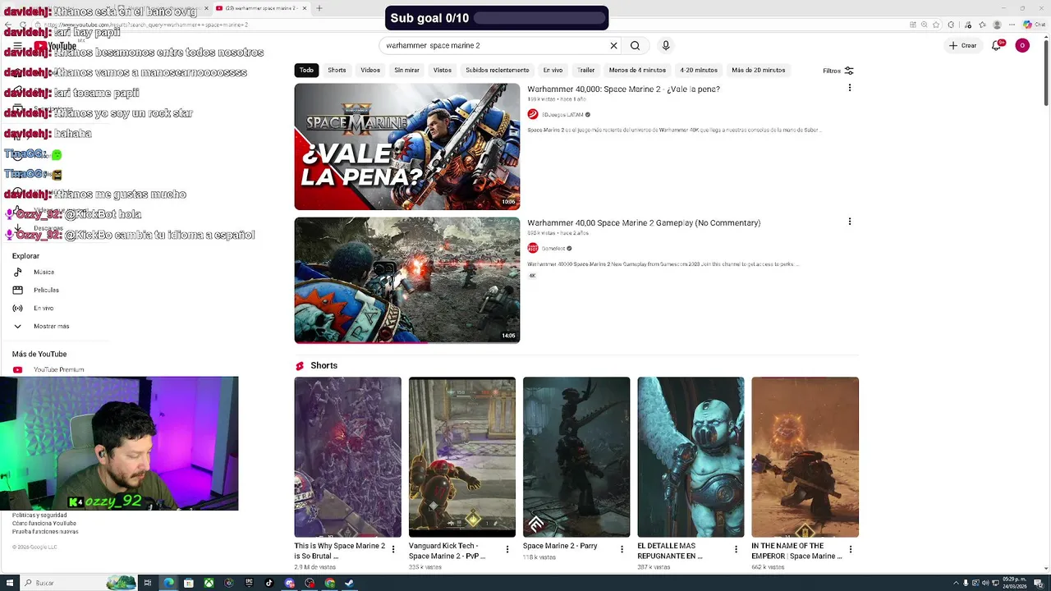
Task: Open Google Chrome from taskbar
Action: point(329,583)
